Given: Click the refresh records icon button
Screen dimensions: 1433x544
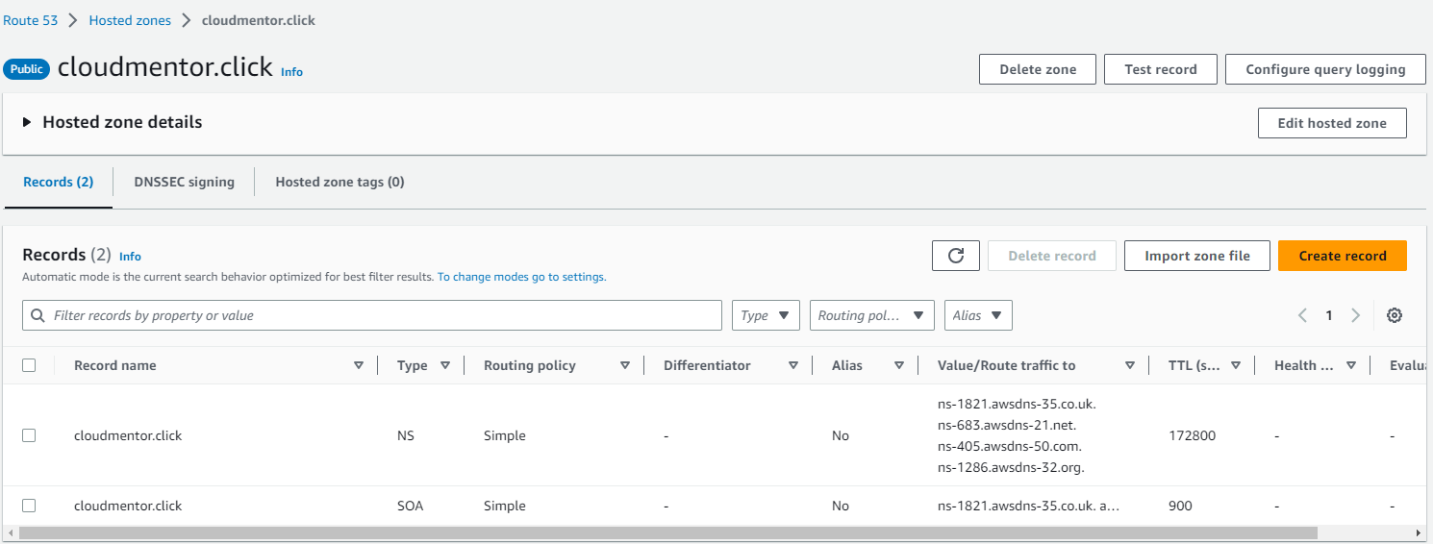Looking at the screenshot, I should click(x=955, y=256).
